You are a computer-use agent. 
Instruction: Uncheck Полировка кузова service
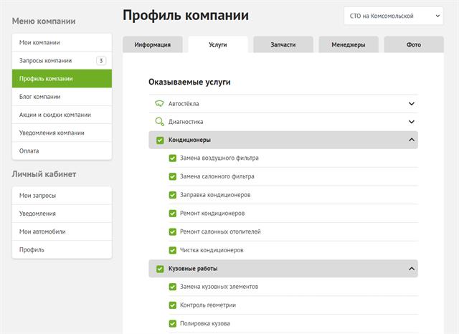tap(173, 324)
